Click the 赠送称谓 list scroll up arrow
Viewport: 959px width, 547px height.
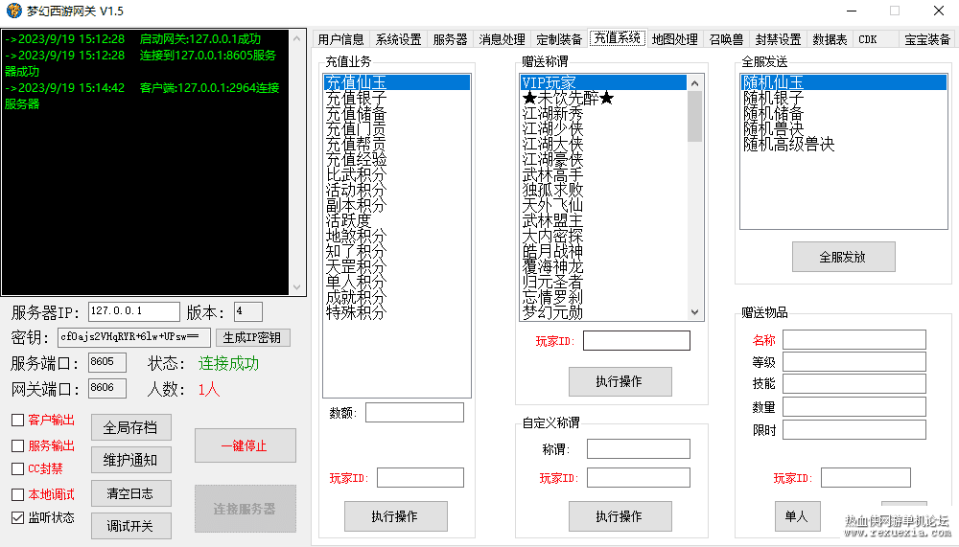click(694, 83)
